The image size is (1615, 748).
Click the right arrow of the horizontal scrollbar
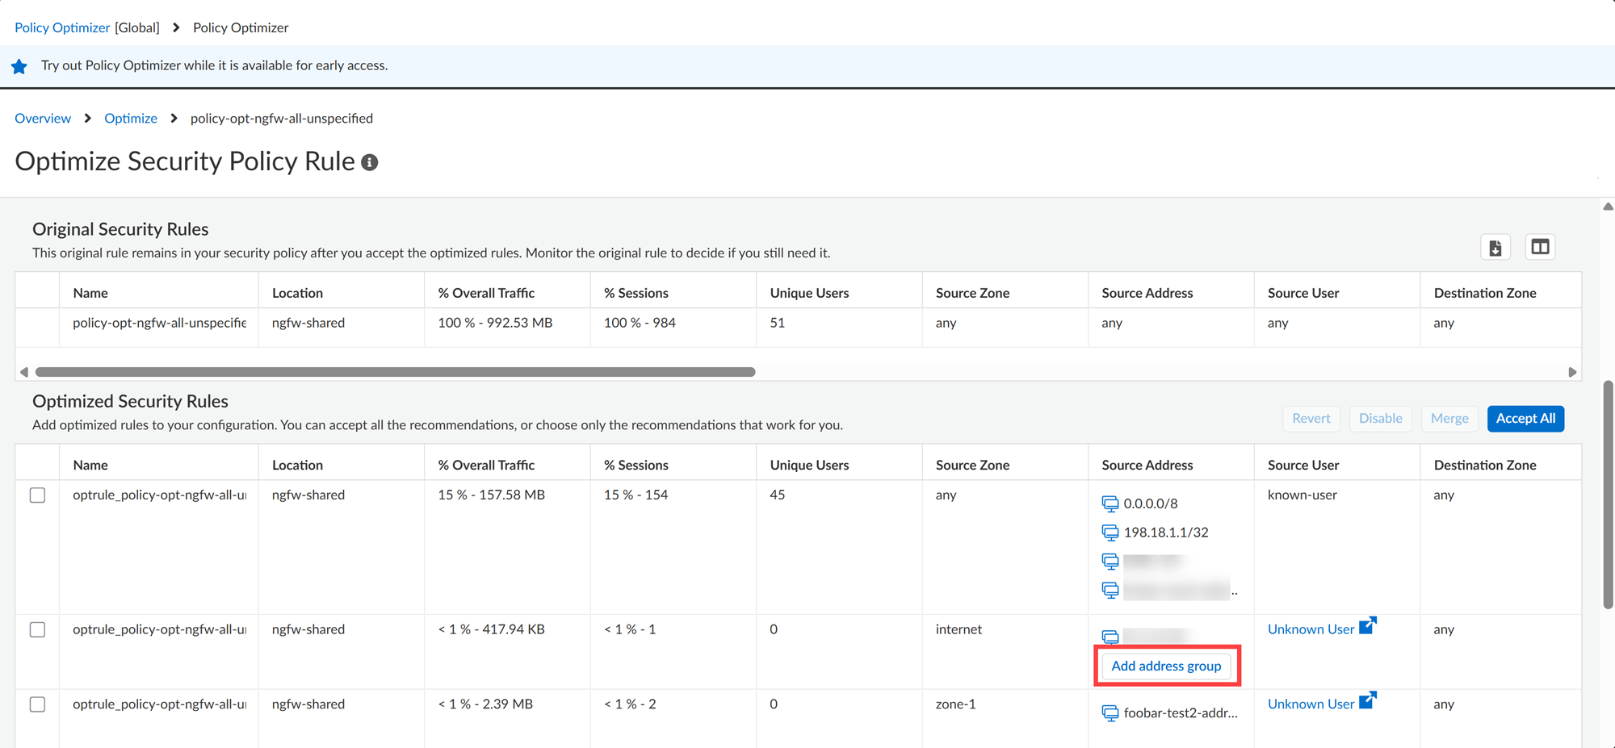click(1572, 372)
